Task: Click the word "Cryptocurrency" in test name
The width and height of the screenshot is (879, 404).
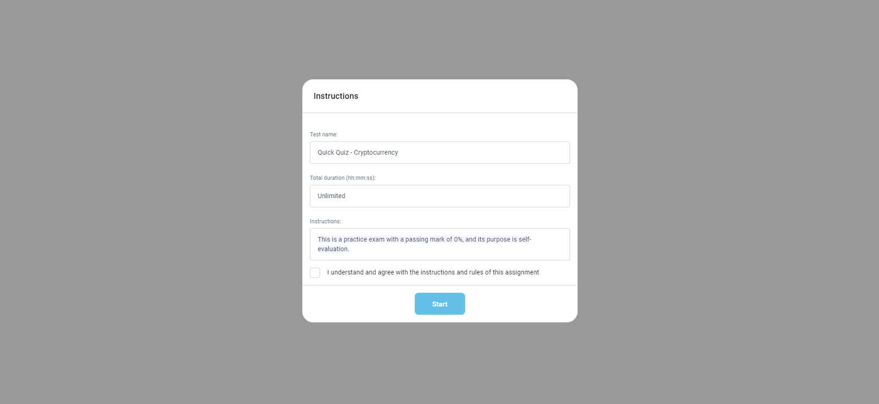Action: click(x=376, y=153)
